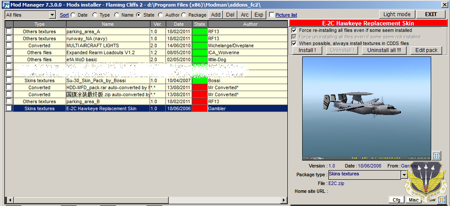Check the box for HDD-MFD_pack.rar row
This screenshot has height=206, width=450.
pyautogui.click(x=9, y=87)
